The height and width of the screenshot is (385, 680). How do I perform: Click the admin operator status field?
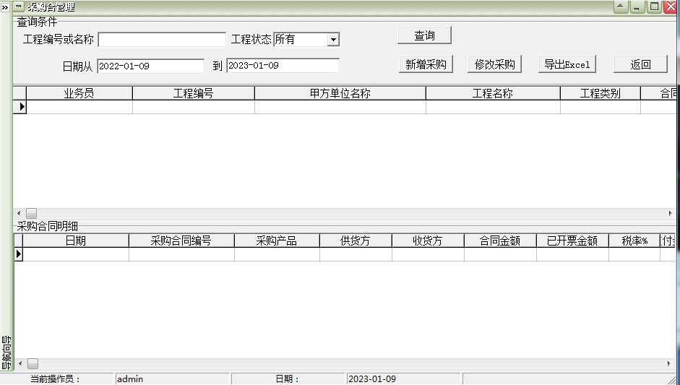[x=172, y=379]
